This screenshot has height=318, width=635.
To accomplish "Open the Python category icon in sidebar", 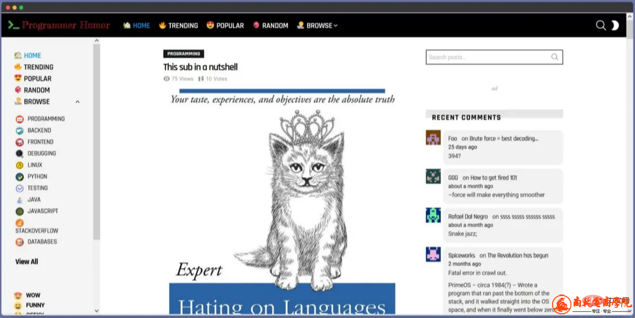I will [20, 177].
